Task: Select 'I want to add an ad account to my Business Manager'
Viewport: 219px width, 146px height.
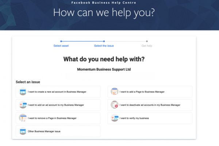Action: click(x=58, y=105)
